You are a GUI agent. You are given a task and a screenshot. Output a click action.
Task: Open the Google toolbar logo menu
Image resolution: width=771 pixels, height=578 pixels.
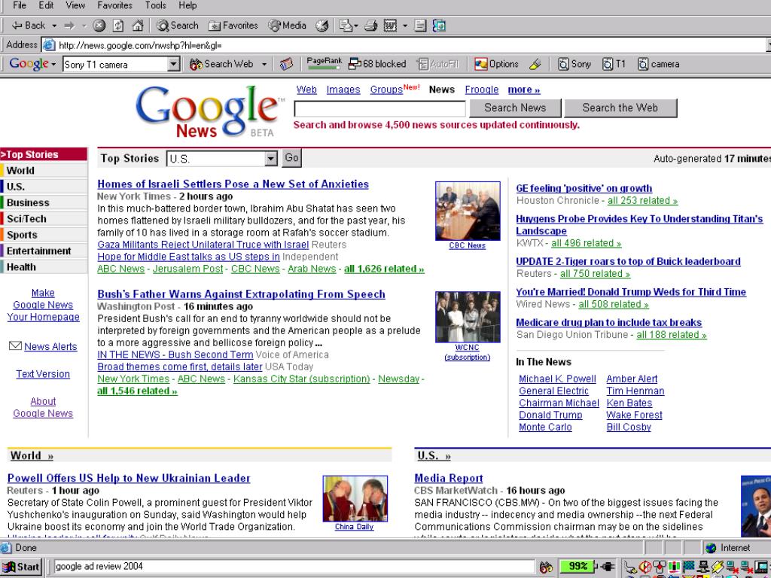[x=32, y=64]
